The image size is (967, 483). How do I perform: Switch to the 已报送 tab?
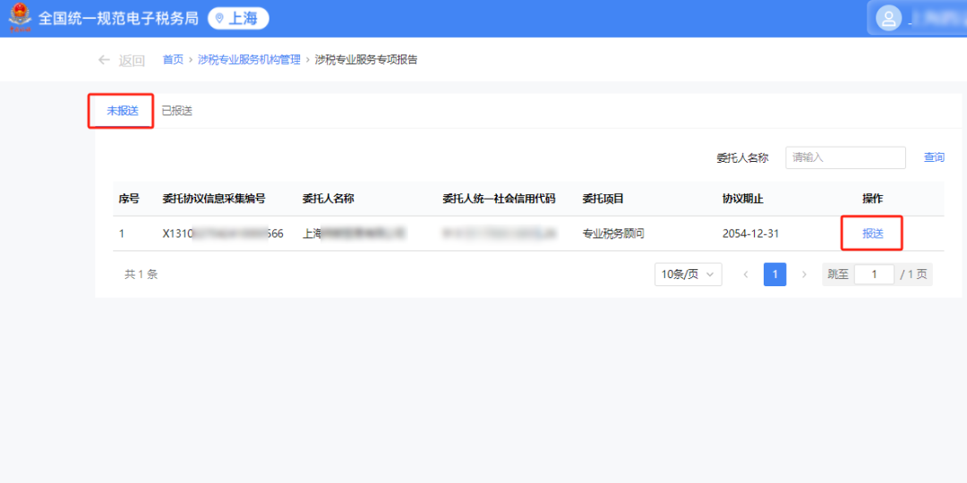(x=176, y=111)
